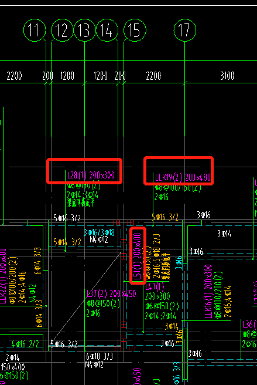Select 1200 dimension between axes 13 and 14

pyautogui.click(x=101, y=76)
